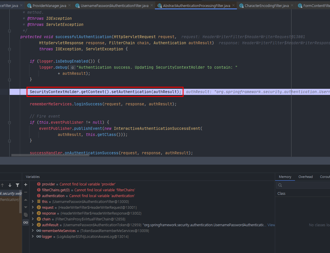This screenshot has width=330, height=253.
Task: Click the Class column header
Action: coord(281,194)
